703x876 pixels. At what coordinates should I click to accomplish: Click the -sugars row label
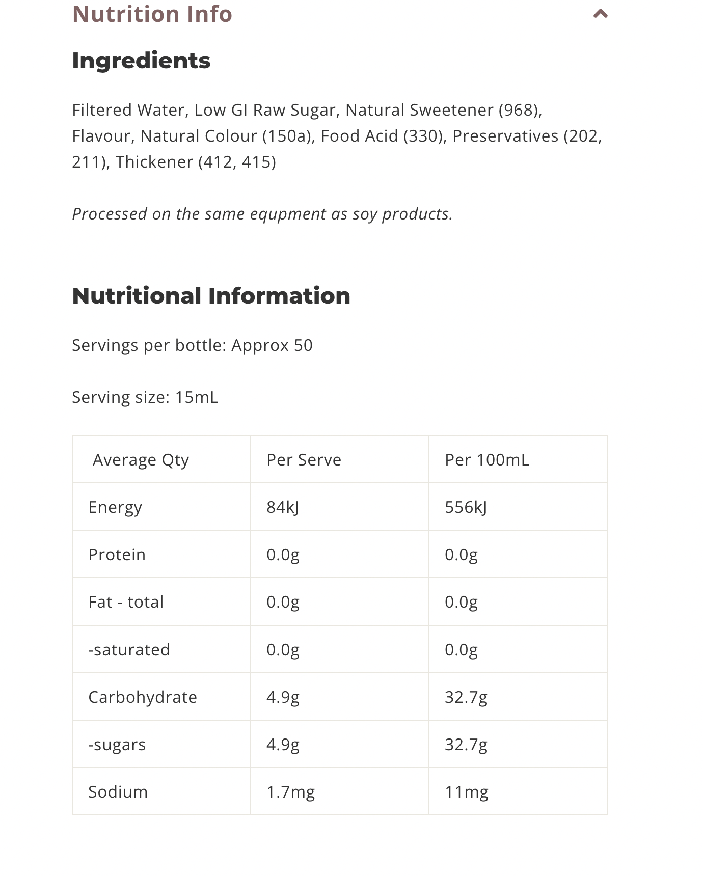coord(117,745)
